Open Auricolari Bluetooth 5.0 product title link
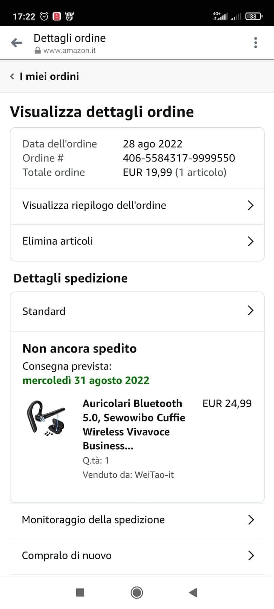Screen dimensions: 274x609 (x=134, y=425)
